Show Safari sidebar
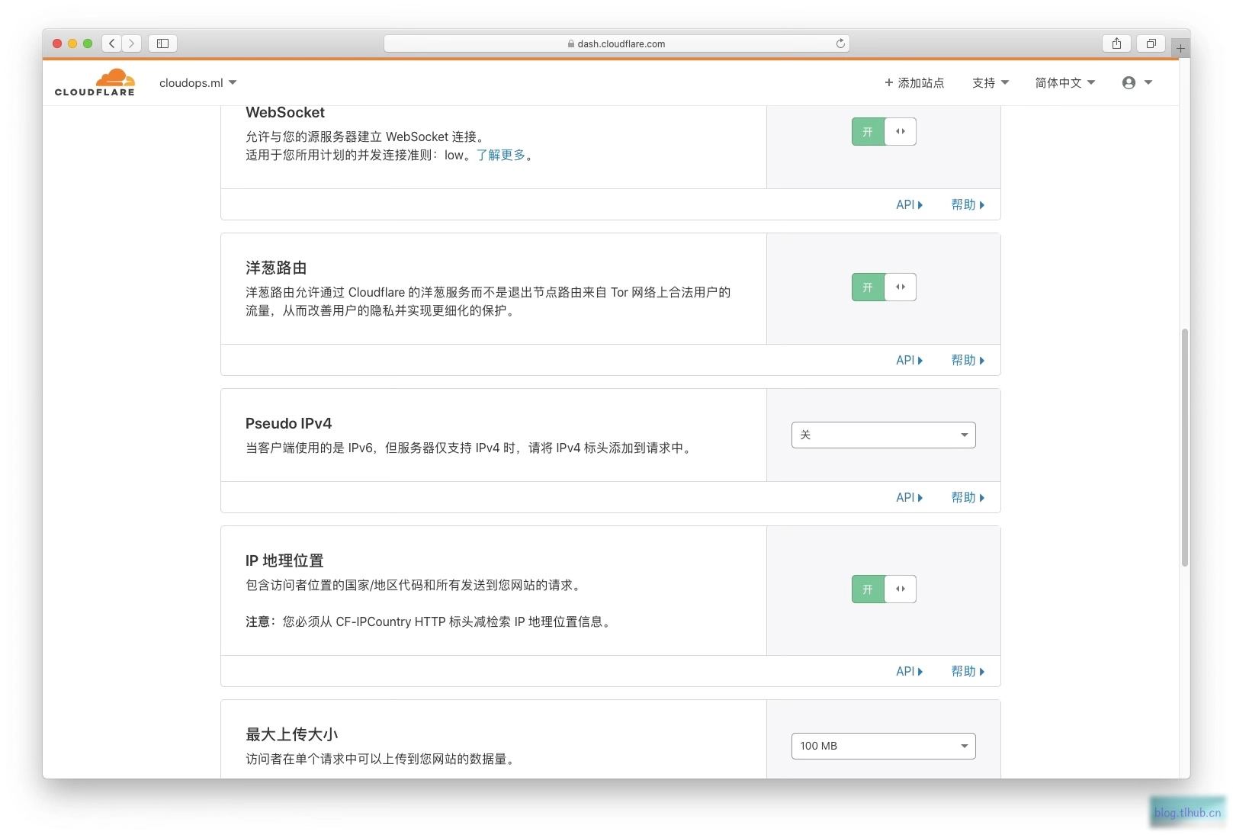Image resolution: width=1233 pixels, height=835 pixels. pos(162,43)
